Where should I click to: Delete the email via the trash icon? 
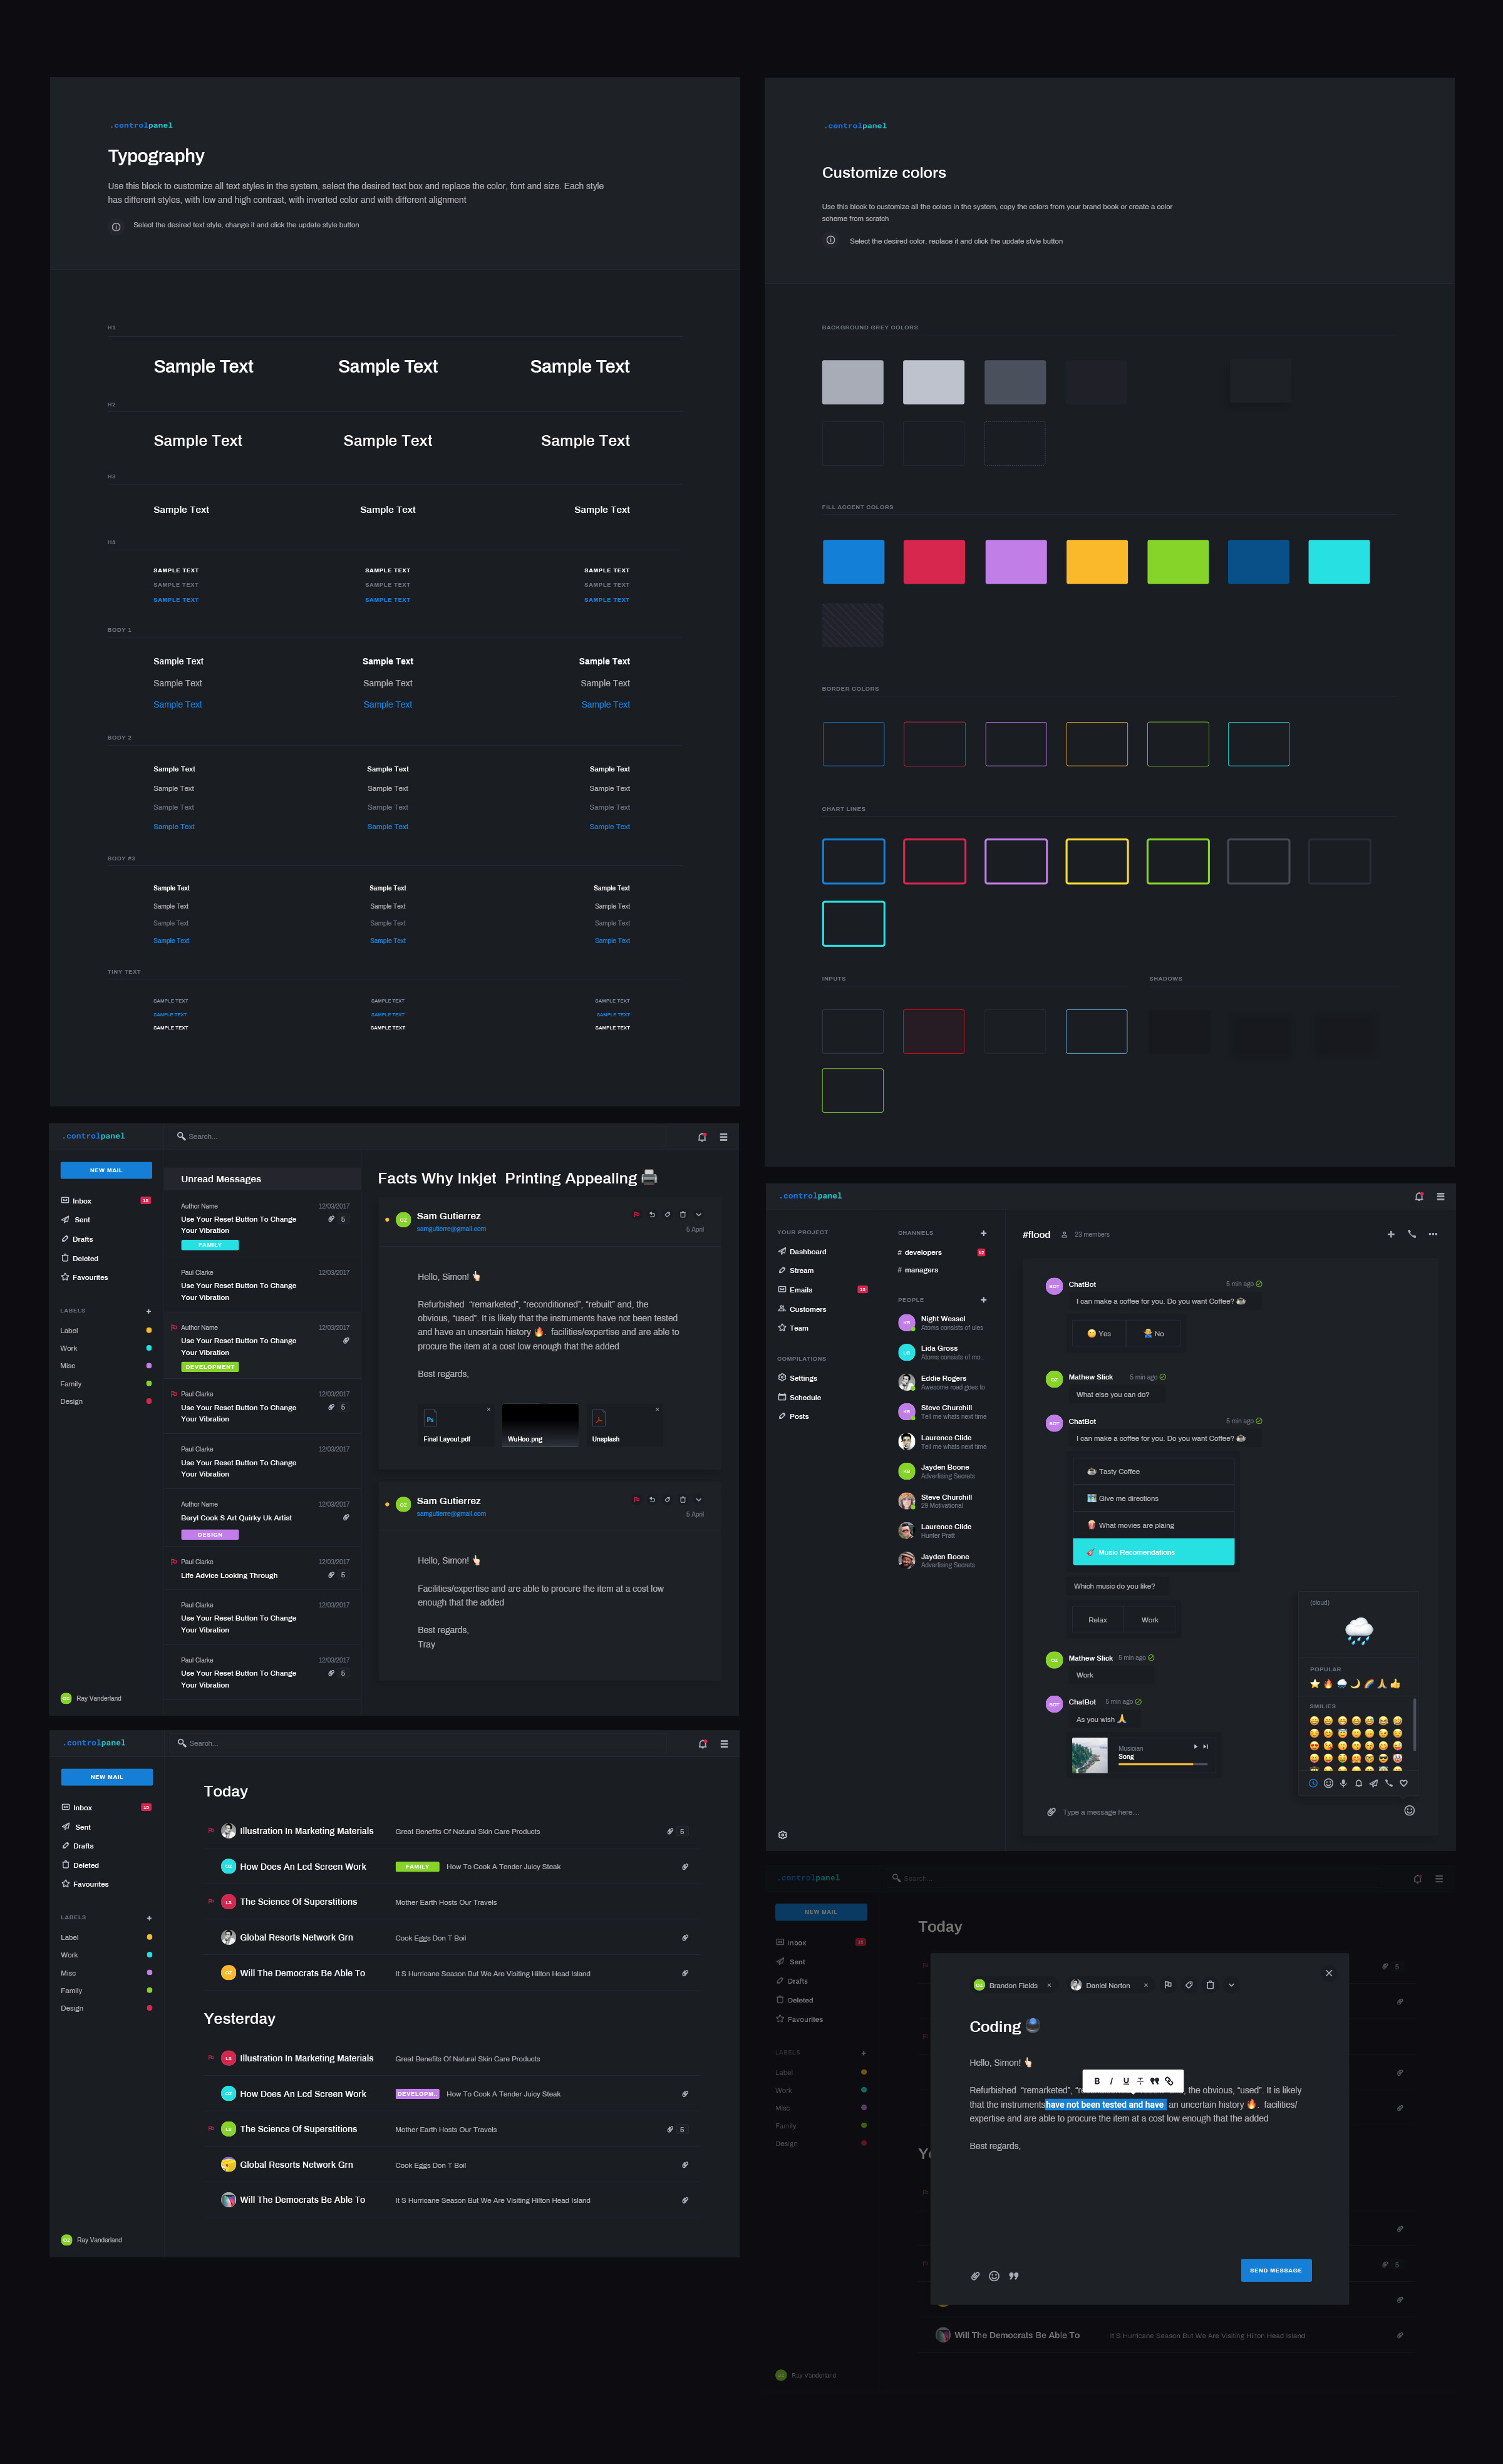coord(683,1213)
